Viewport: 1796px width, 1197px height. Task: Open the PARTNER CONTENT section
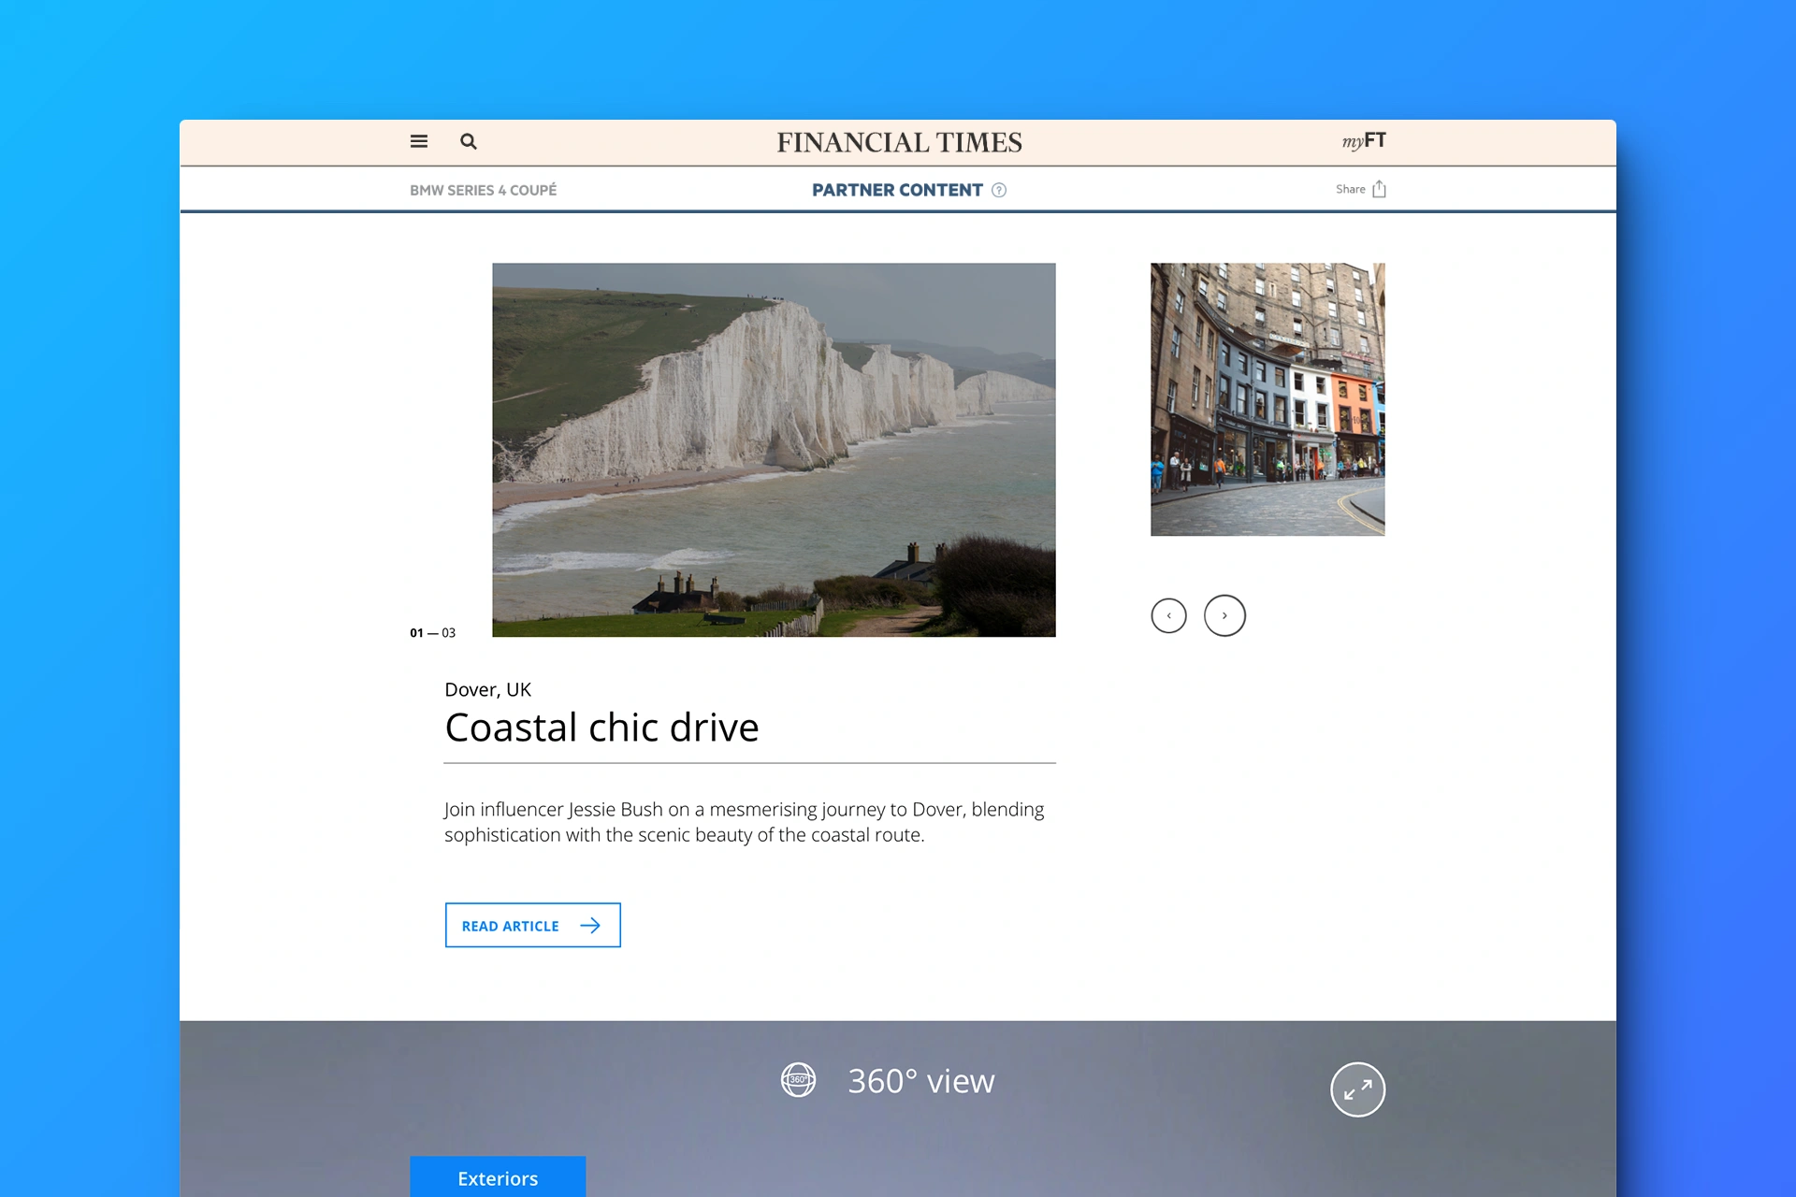(x=896, y=190)
